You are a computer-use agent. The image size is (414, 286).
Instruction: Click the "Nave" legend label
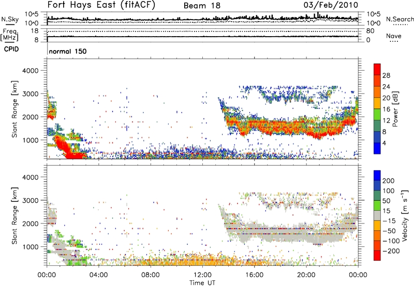pyautogui.click(x=393, y=36)
